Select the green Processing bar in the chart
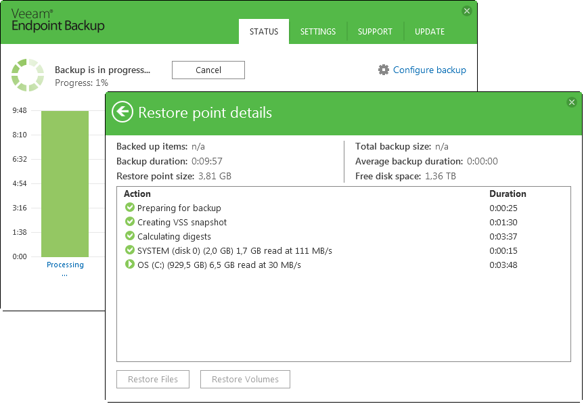 pyautogui.click(x=65, y=183)
